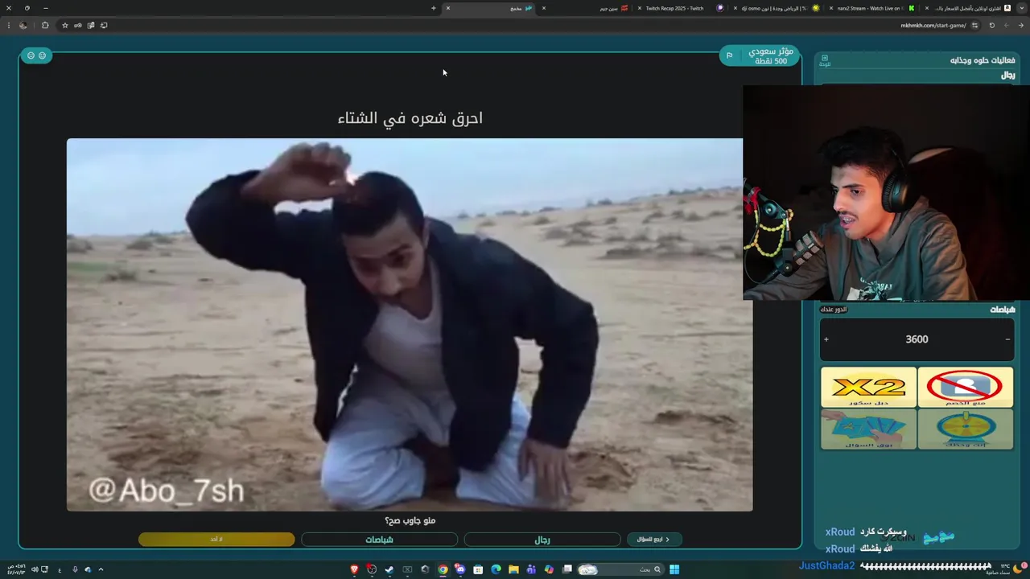Click the team name 'رجال' in sidebar
1030x579 pixels.
tap(1007, 75)
